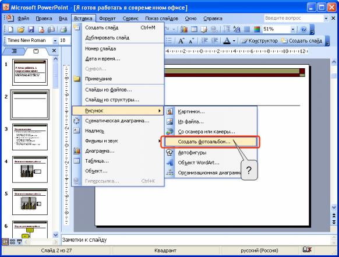Click the Конструктор toolbar button

point(259,41)
